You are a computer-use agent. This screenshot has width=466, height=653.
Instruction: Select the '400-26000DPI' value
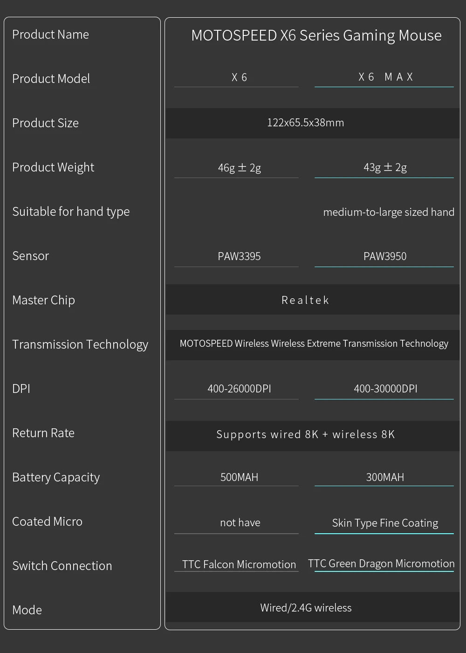[x=239, y=389]
